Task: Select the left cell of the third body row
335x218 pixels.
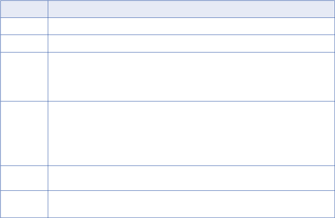Action: point(24,77)
